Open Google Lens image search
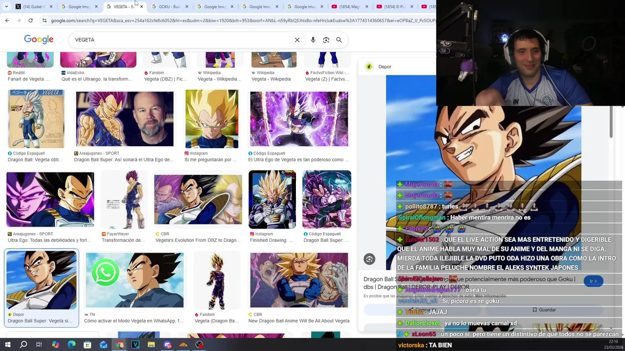625x351 pixels. [326, 40]
